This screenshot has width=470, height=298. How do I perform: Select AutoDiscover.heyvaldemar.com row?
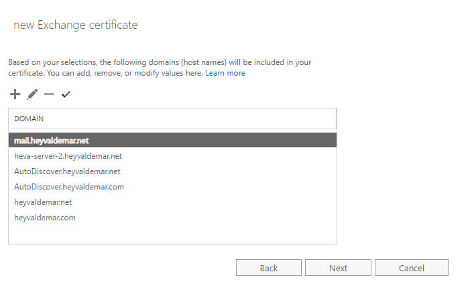coord(173,187)
